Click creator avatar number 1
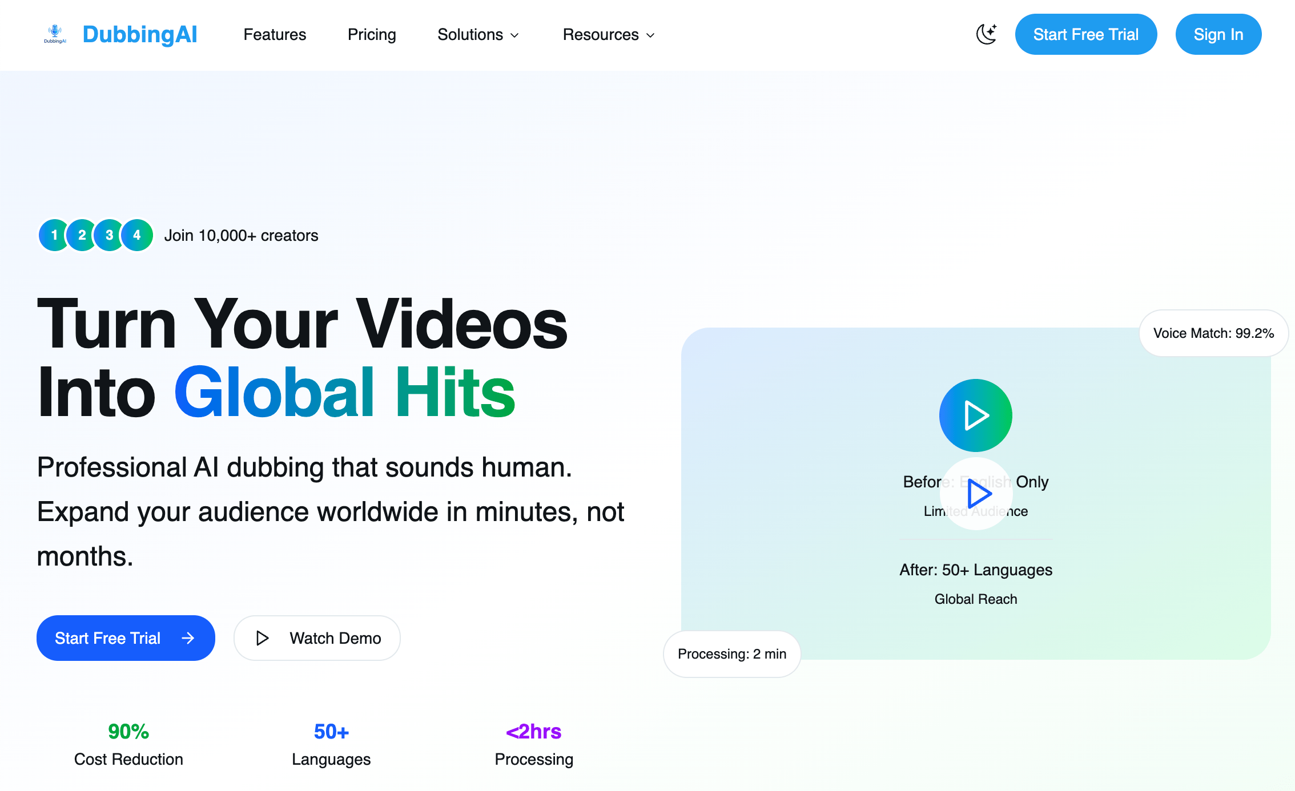Image resolution: width=1295 pixels, height=791 pixels. [54, 235]
